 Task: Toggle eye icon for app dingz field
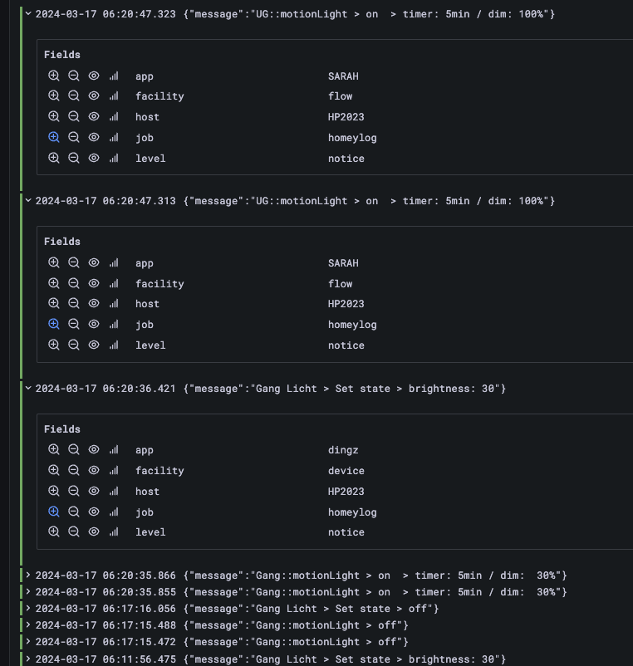(x=94, y=449)
